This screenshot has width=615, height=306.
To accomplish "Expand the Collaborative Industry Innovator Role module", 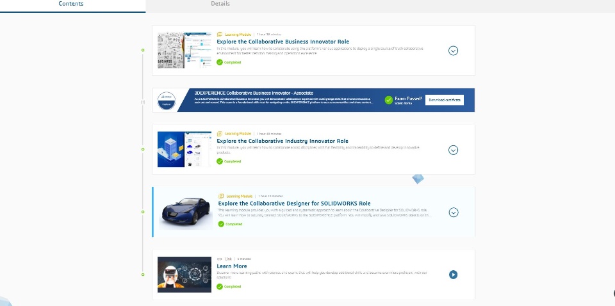I will coord(453,150).
